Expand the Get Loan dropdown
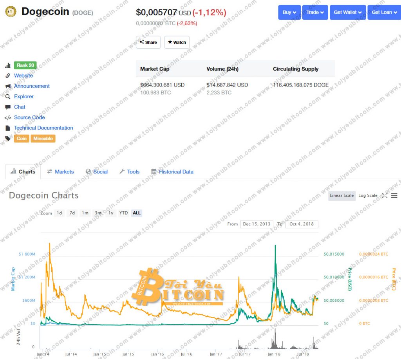 (384, 12)
